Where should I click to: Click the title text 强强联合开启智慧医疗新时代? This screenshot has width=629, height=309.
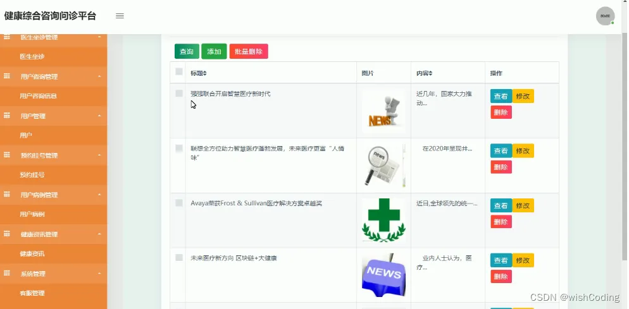(x=231, y=94)
